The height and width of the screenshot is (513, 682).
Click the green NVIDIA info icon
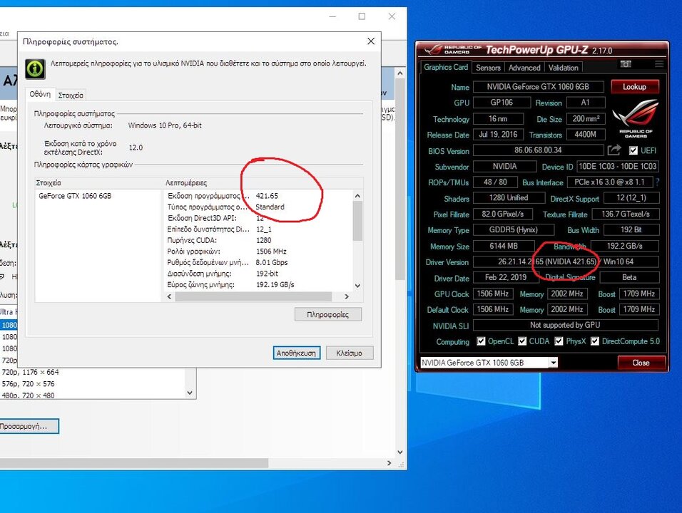coord(35,68)
